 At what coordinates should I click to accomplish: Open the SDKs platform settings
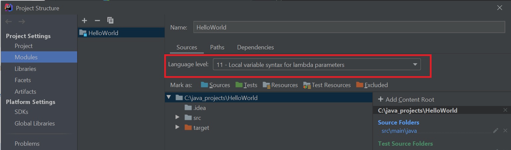pos(21,112)
